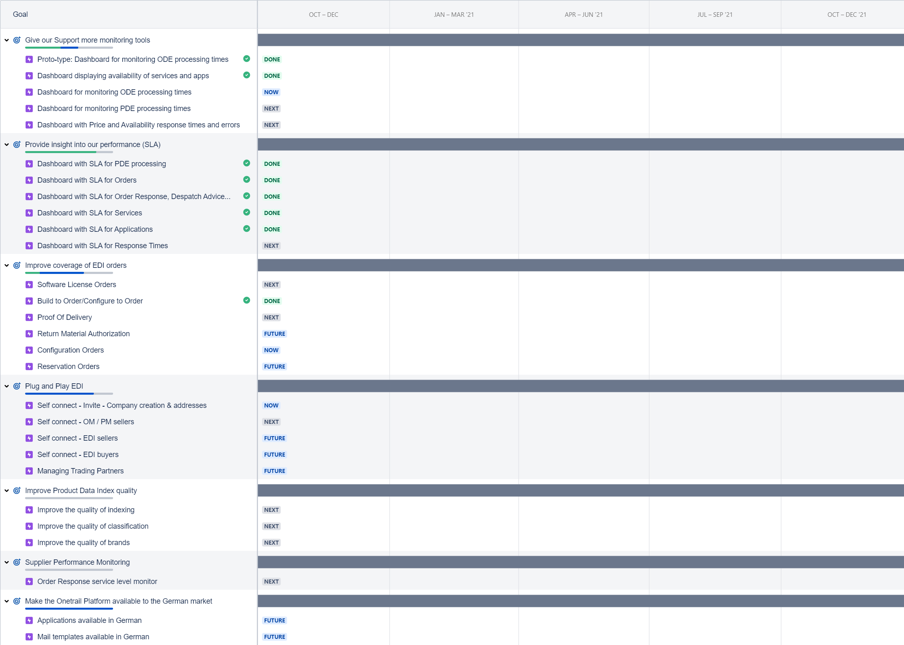Click the gray timeline bar for Supplier Performance Monitoring

(581, 562)
